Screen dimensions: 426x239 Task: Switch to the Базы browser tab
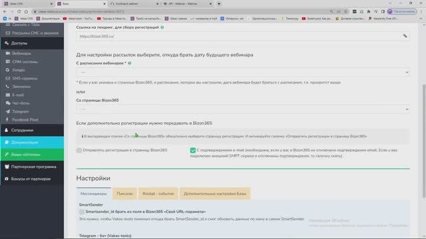[81, 4]
